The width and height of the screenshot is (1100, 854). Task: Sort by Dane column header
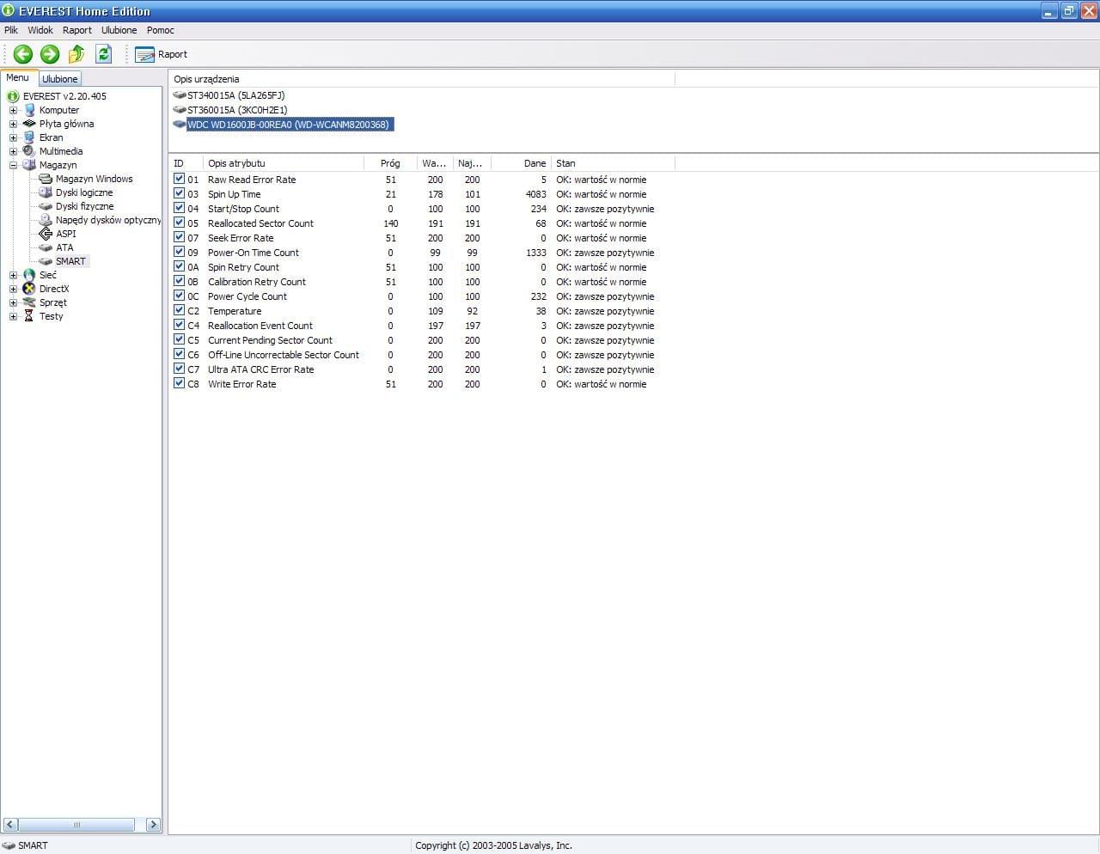521,163
